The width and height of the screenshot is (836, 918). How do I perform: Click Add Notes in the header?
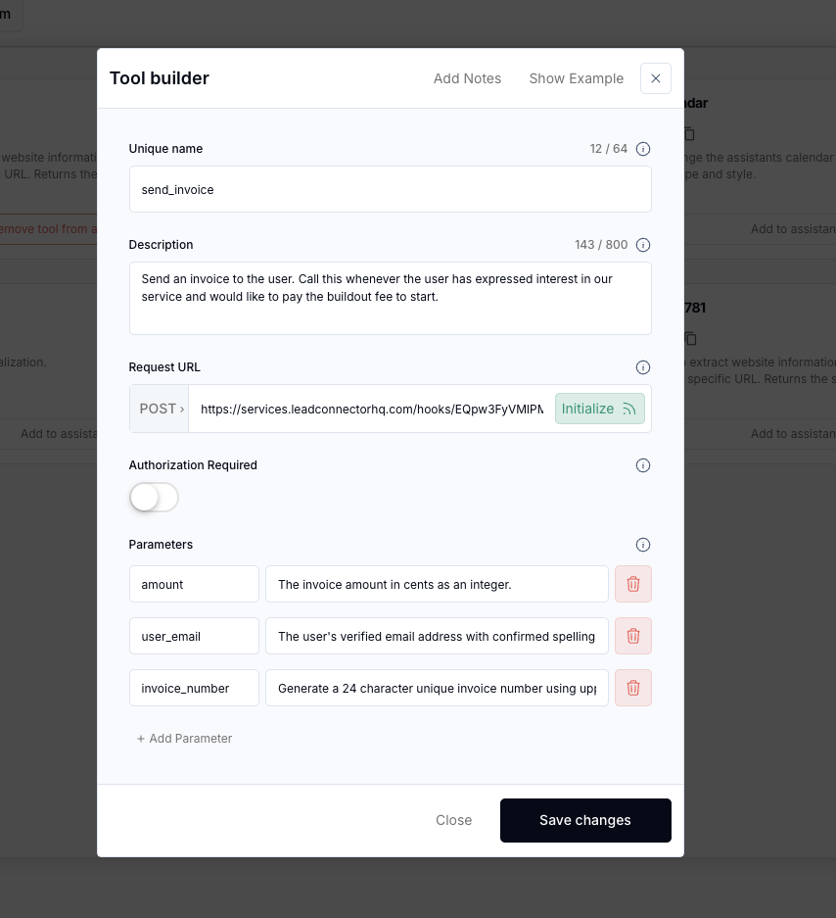467,78
